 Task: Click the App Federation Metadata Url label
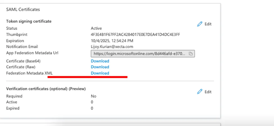click(32, 53)
